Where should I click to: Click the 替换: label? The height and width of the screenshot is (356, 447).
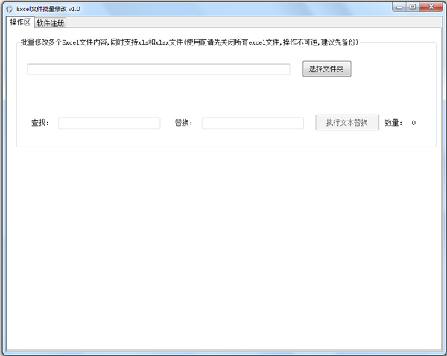point(183,123)
